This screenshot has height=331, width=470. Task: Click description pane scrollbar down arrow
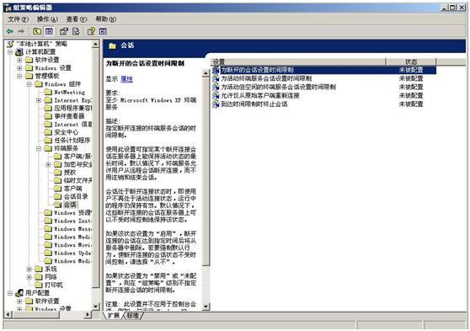[206, 307]
